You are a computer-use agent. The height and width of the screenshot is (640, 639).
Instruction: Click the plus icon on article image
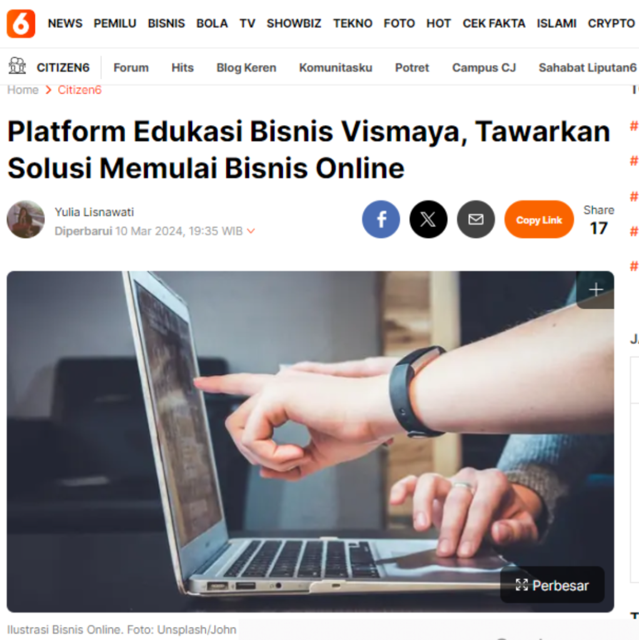coord(596,290)
